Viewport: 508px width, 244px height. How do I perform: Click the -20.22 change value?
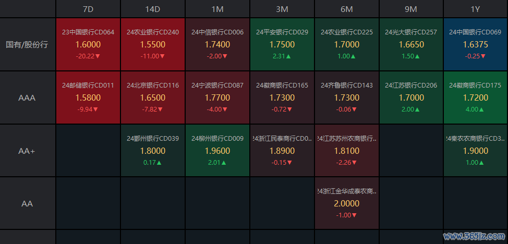(x=88, y=56)
